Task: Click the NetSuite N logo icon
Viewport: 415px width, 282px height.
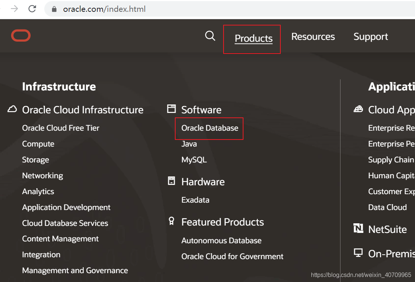Action: [x=358, y=228]
